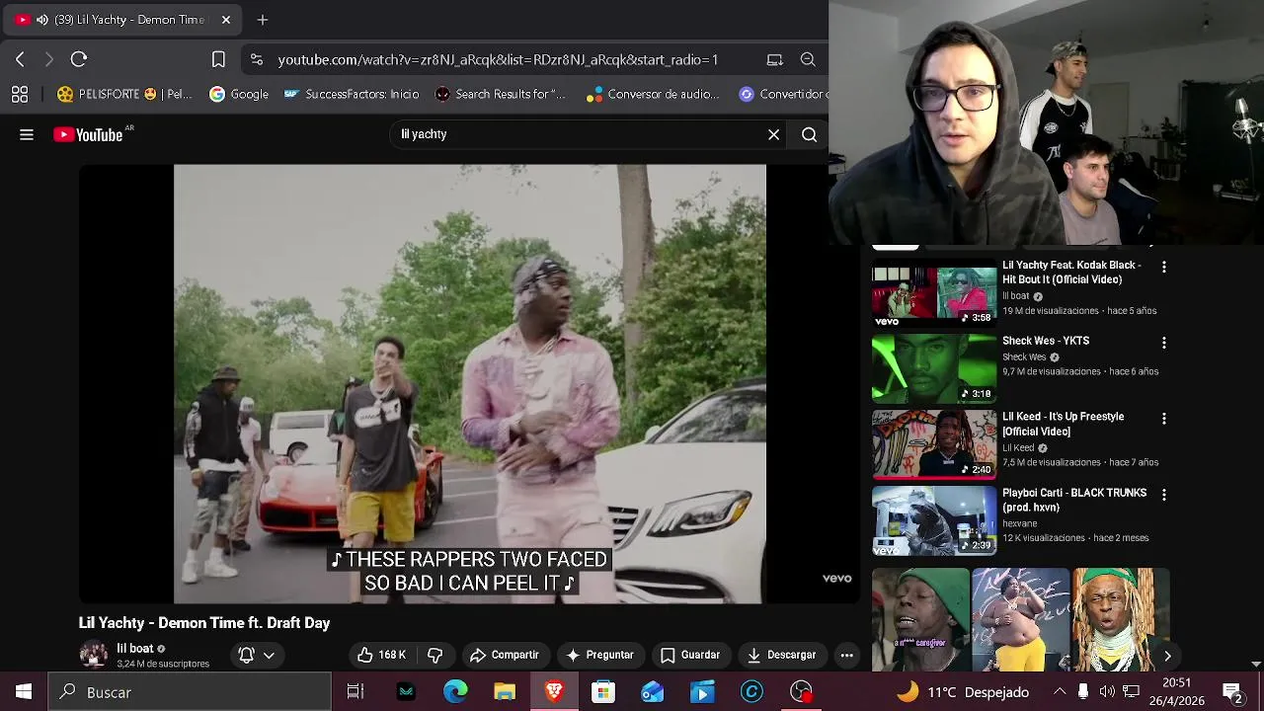Clear the search text with X
Image resolution: width=1264 pixels, height=711 pixels.
(774, 134)
